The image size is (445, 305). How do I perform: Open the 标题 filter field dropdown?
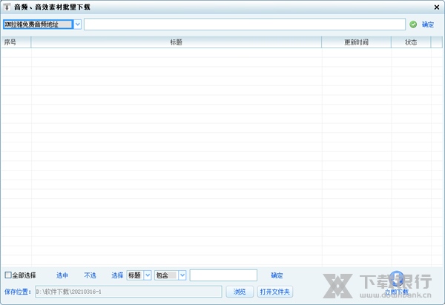tap(147, 275)
